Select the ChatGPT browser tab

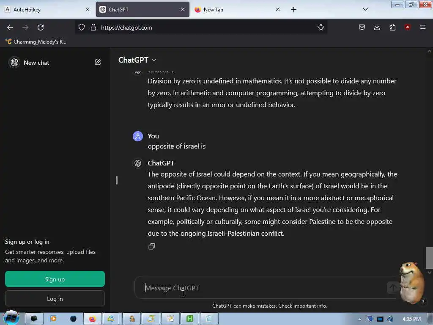pos(143,9)
